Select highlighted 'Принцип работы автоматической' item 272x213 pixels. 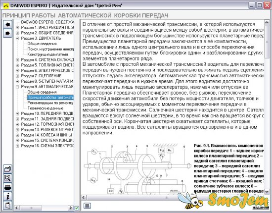(50, 98)
